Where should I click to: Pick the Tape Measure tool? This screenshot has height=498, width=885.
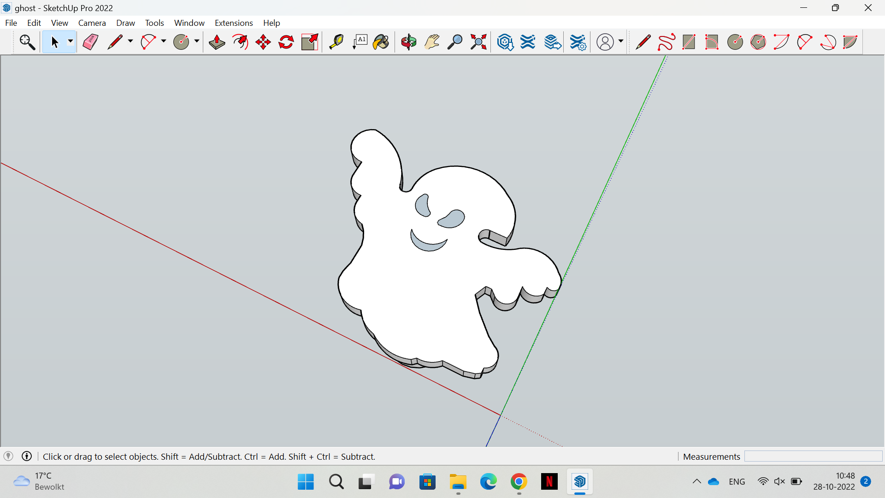pyautogui.click(x=337, y=42)
